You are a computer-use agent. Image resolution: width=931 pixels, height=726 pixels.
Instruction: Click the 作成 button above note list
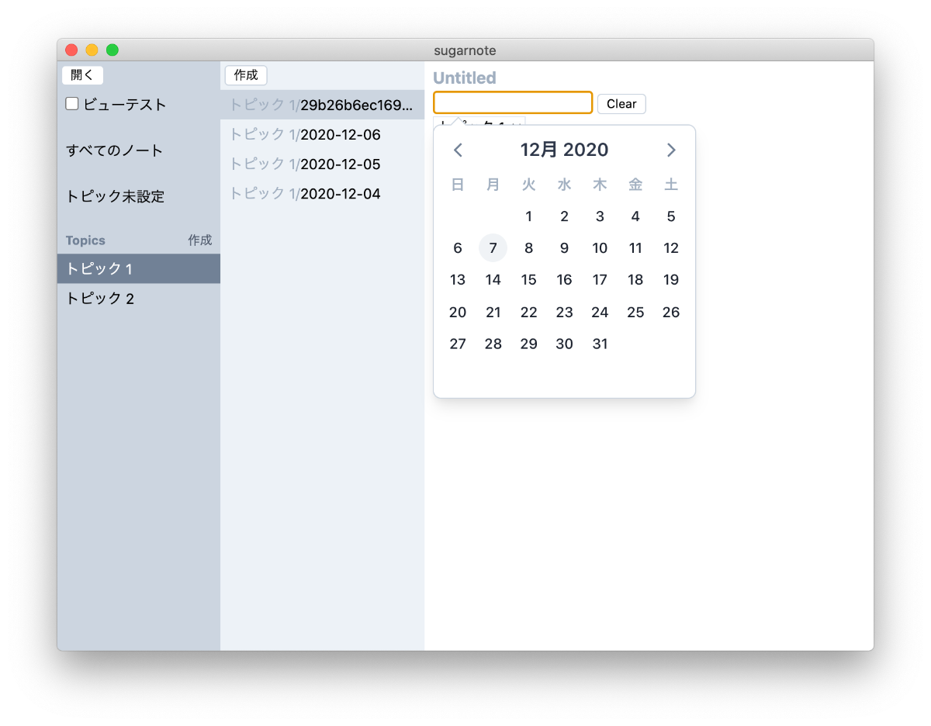click(246, 75)
